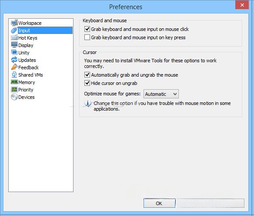Select the Feedback megaphone icon
The image size is (254, 216).
14,67
